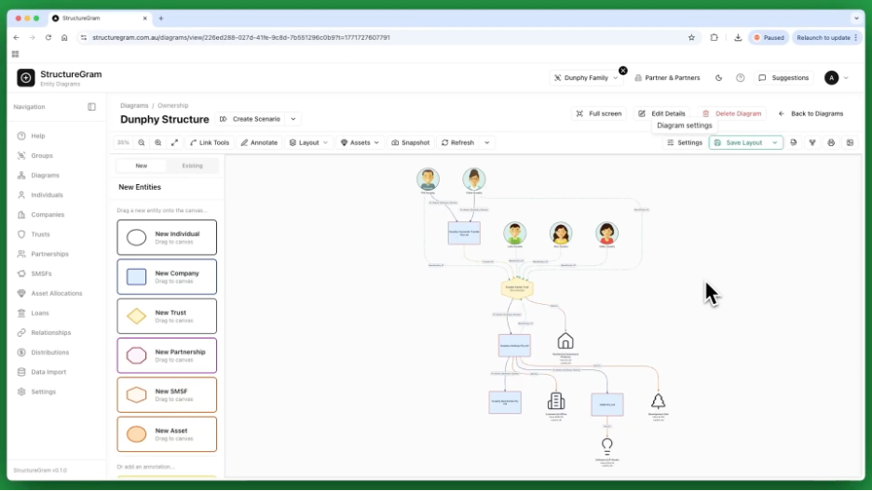
Task: Select the Dunphy Family Trust node
Action: click(517, 288)
